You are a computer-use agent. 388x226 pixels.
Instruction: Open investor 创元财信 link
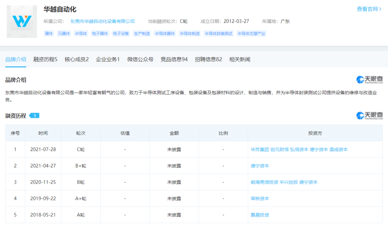pos(280,150)
